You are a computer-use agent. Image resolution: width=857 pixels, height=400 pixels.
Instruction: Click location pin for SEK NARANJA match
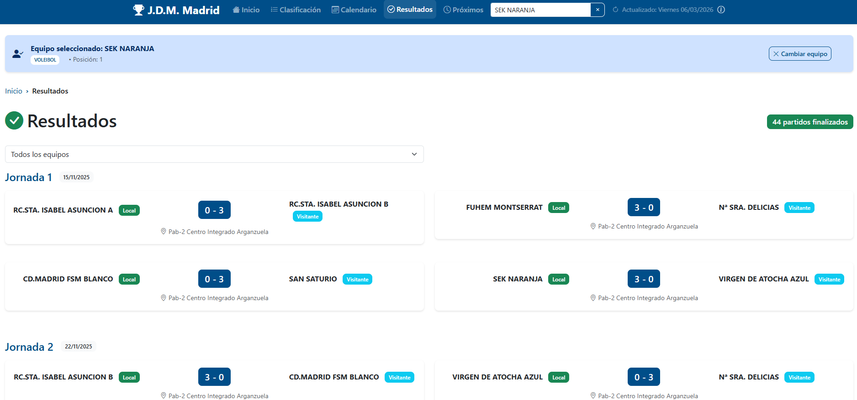(593, 298)
